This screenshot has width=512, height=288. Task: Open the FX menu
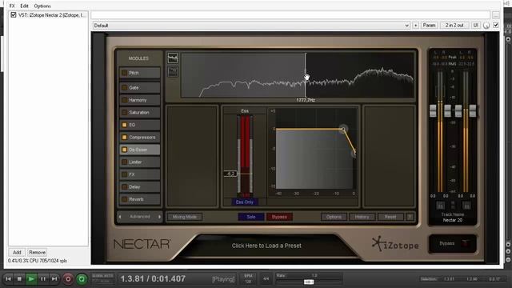pos(12,6)
